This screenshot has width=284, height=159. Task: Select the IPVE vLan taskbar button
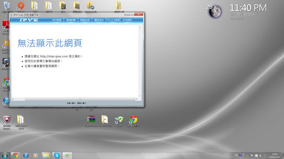[67, 155]
